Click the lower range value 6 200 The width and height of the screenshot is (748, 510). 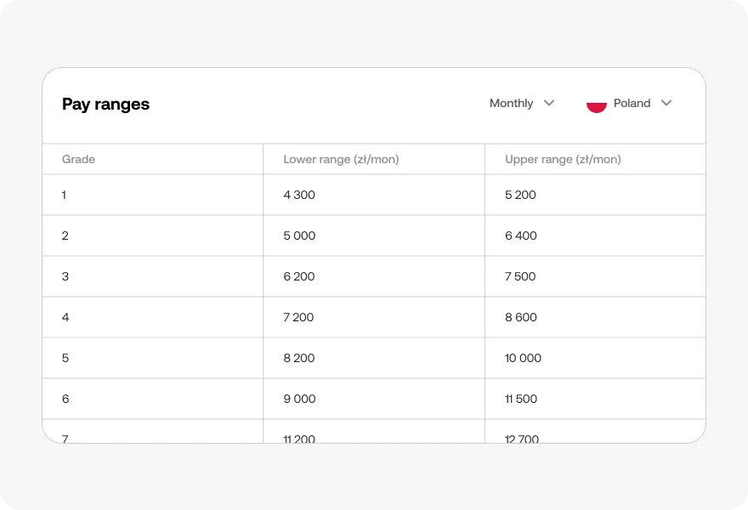299,276
